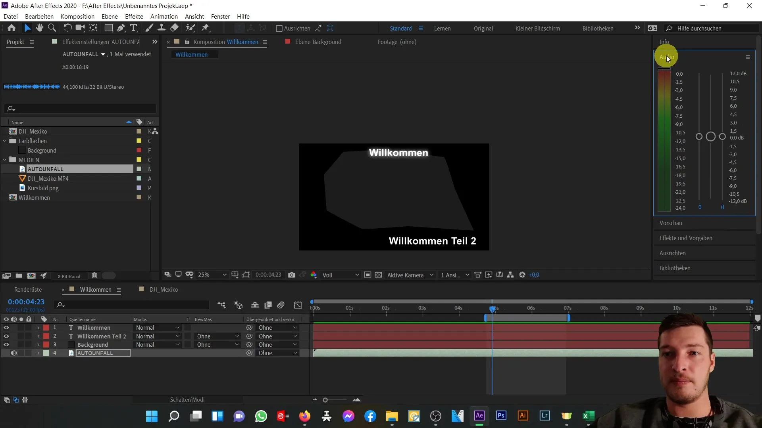
Task: Click the Fenster menu item
Action: click(220, 16)
